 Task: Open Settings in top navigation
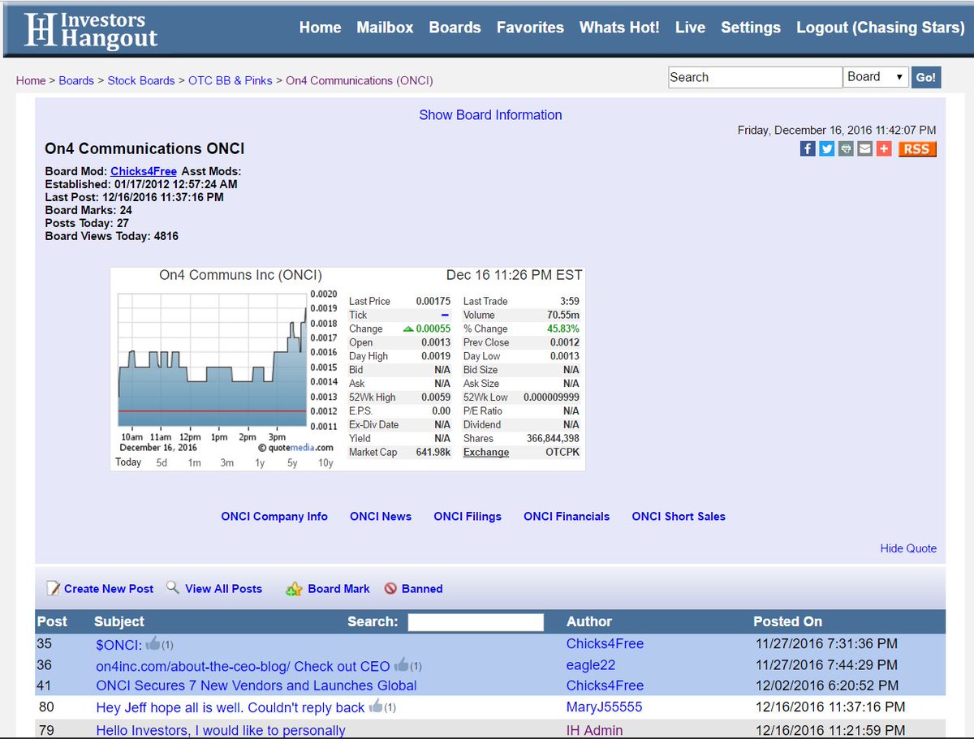(751, 28)
